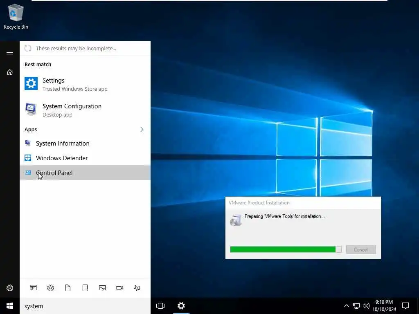Image resolution: width=419 pixels, height=314 pixels.
Task: Filter search results by documents icon
Action: pos(68,288)
